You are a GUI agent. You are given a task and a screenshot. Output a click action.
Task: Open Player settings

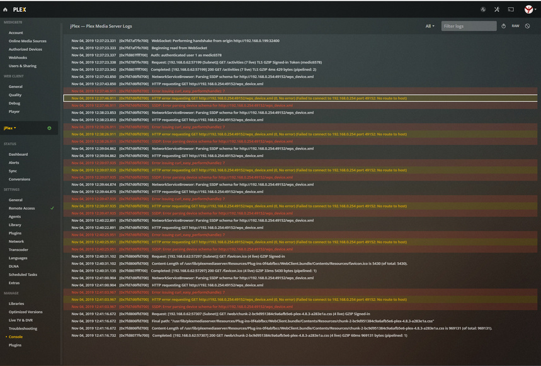(14, 111)
